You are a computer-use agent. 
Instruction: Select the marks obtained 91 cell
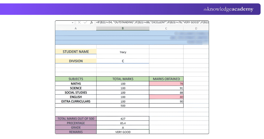166,88
